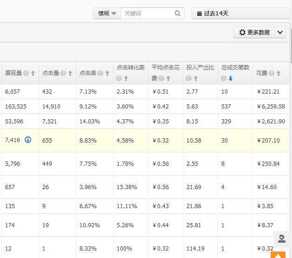Show help for 花费 column

point(272,73)
